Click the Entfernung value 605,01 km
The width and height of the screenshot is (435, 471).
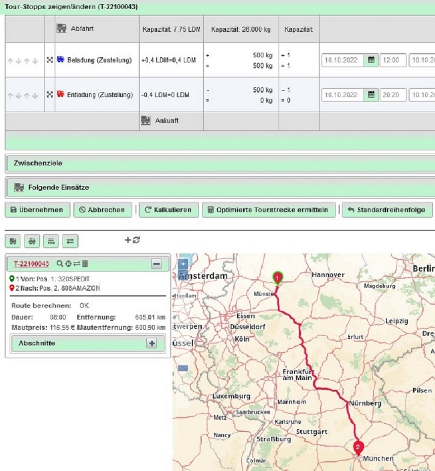tap(150, 317)
